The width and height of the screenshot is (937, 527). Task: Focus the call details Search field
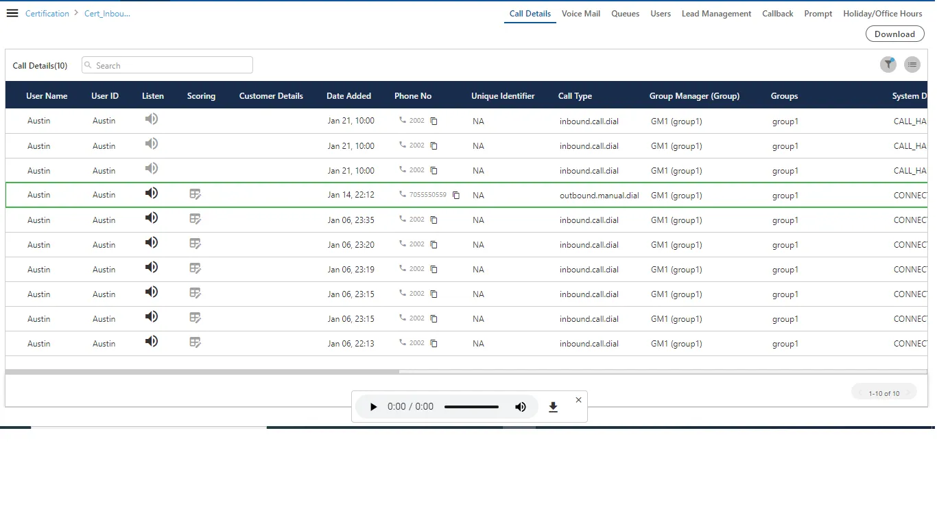167,65
